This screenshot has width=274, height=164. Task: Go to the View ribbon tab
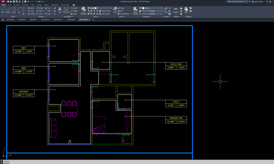(x=33, y=5)
